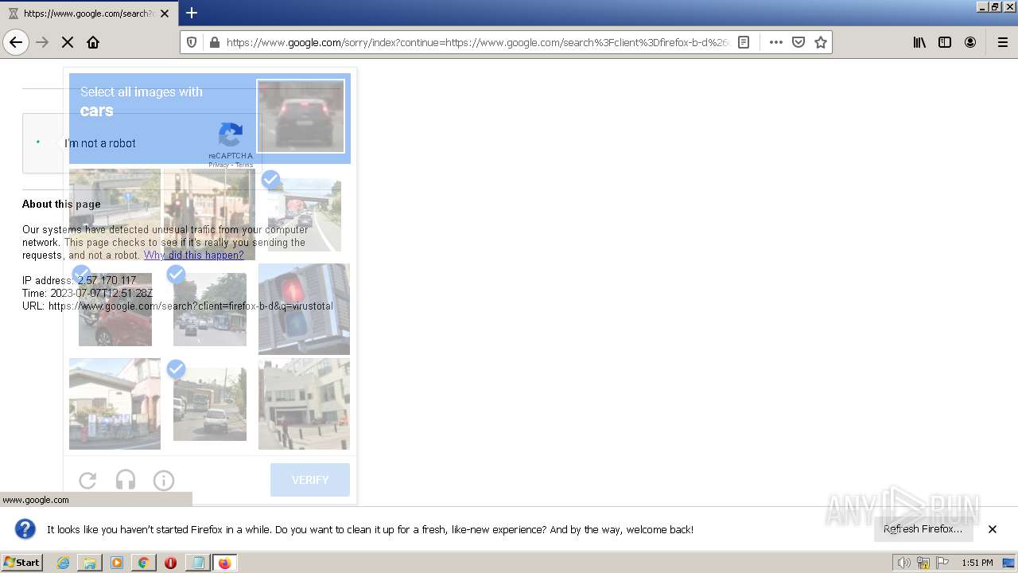This screenshot has height=573, width=1018.
Task: Launch Google Chrome from taskbar
Action: 143,563
